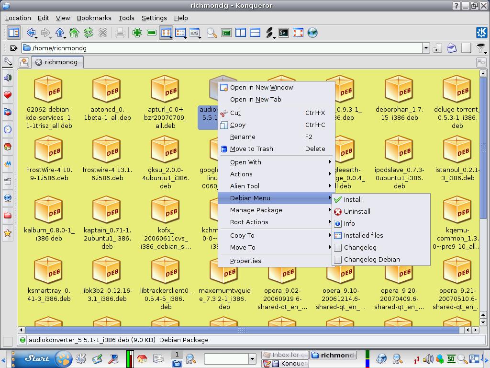Open kalbum_0.8.0-1_i386.deb package icon
Screen dimensions: 490x368
click(48, 210)
